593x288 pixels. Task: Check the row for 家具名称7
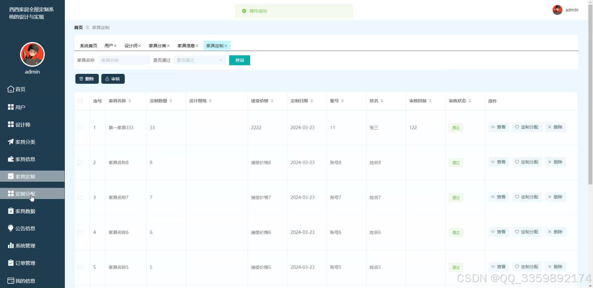tap(80, 197)
